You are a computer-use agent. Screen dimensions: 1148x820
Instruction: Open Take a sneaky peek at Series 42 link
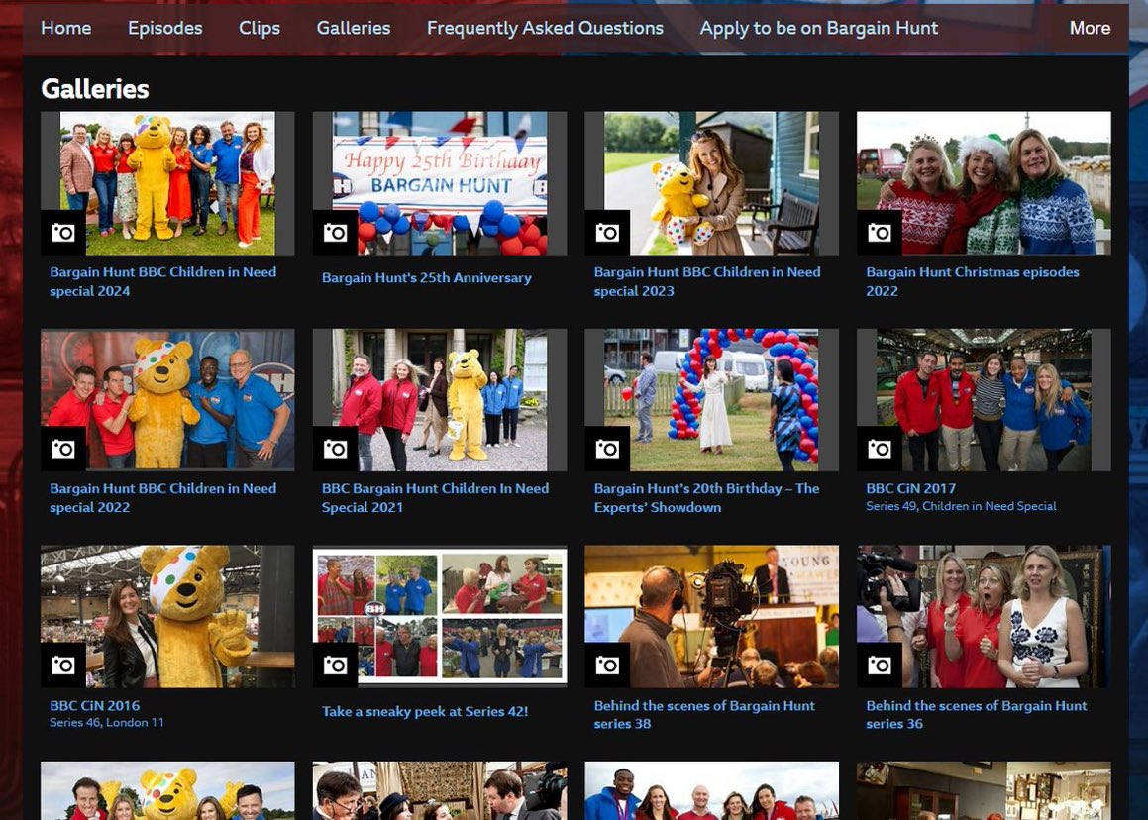click(425, 711)
